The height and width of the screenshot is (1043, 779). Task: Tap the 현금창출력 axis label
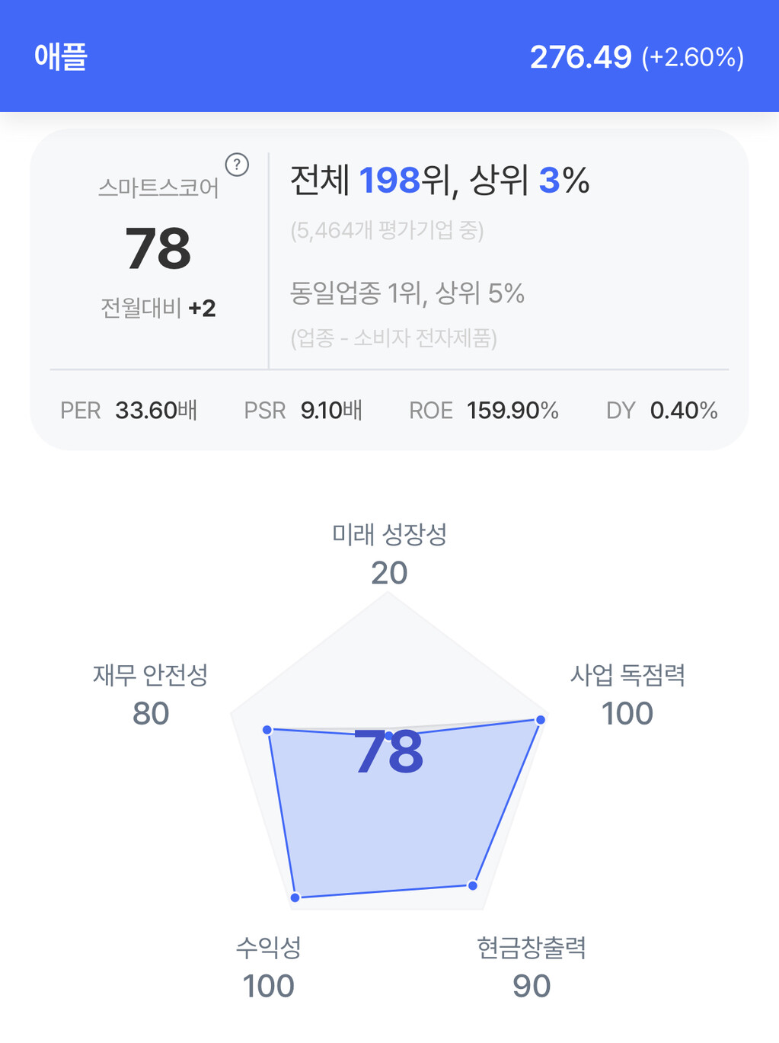point(531,948)
